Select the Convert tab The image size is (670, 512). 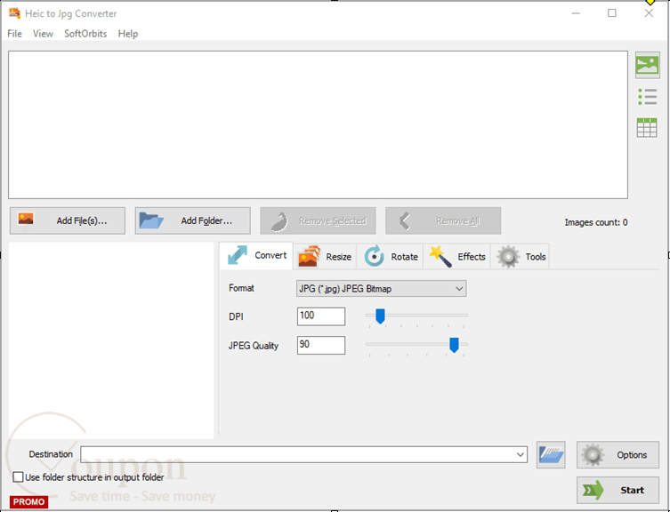pyautogui.click(x=256, y=255)
